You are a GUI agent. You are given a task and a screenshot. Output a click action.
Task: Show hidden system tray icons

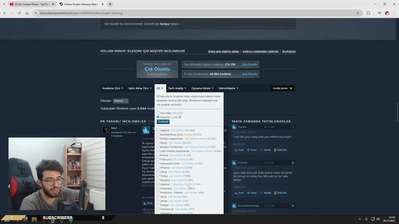click(359, 219)
